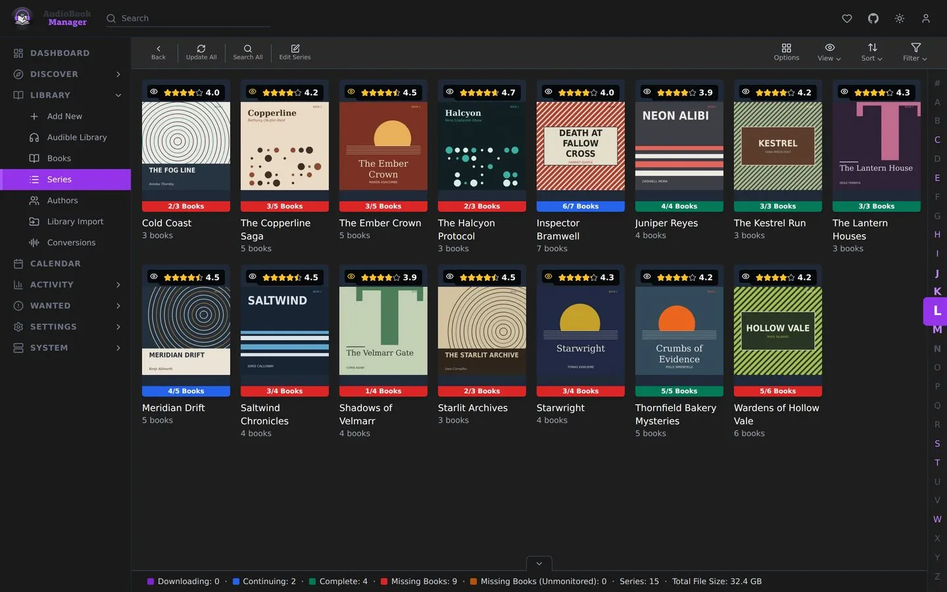The width and height of the screenshot is (947, 592).
Task: Click the green 5/5 Books progress bar
Action: [679, 391]
